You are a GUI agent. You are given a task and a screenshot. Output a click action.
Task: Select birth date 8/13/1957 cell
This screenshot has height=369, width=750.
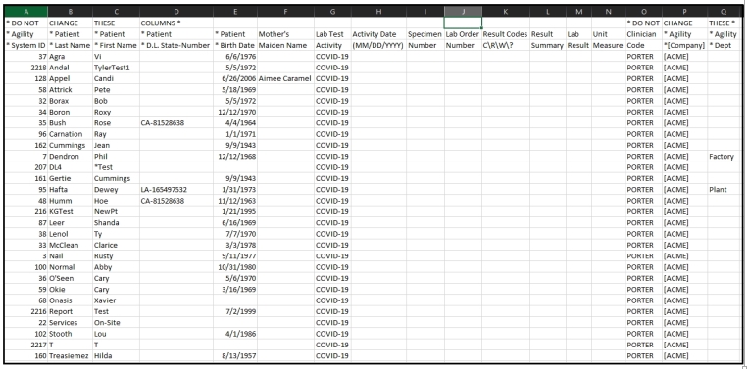(235, 355)
